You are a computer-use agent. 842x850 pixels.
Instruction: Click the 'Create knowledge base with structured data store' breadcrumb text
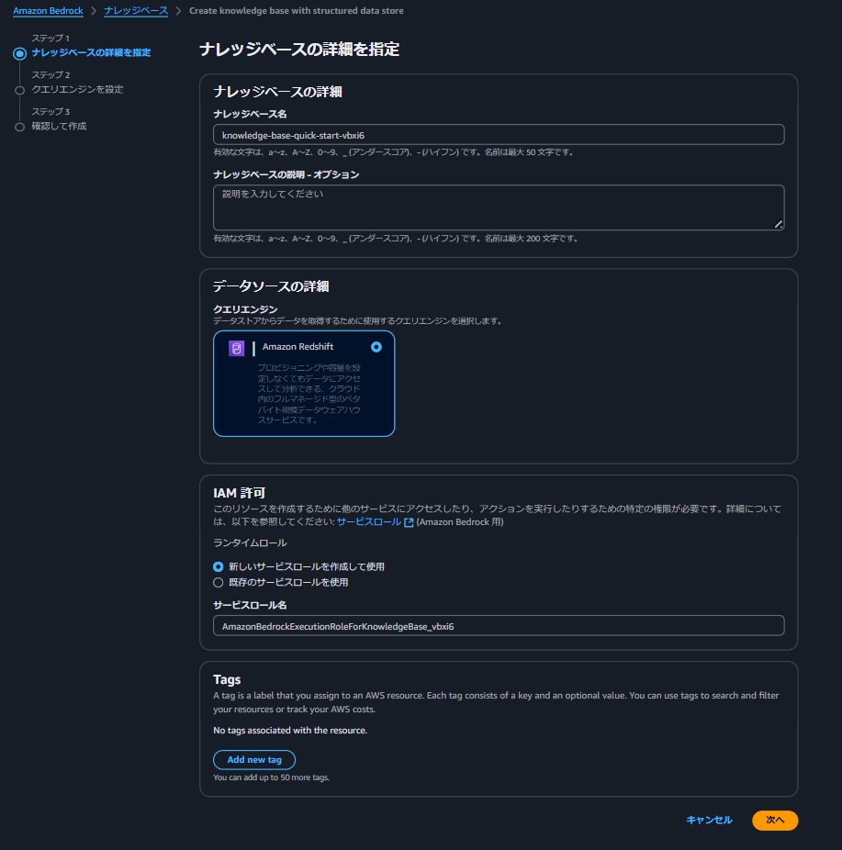(x=296, y=11)
